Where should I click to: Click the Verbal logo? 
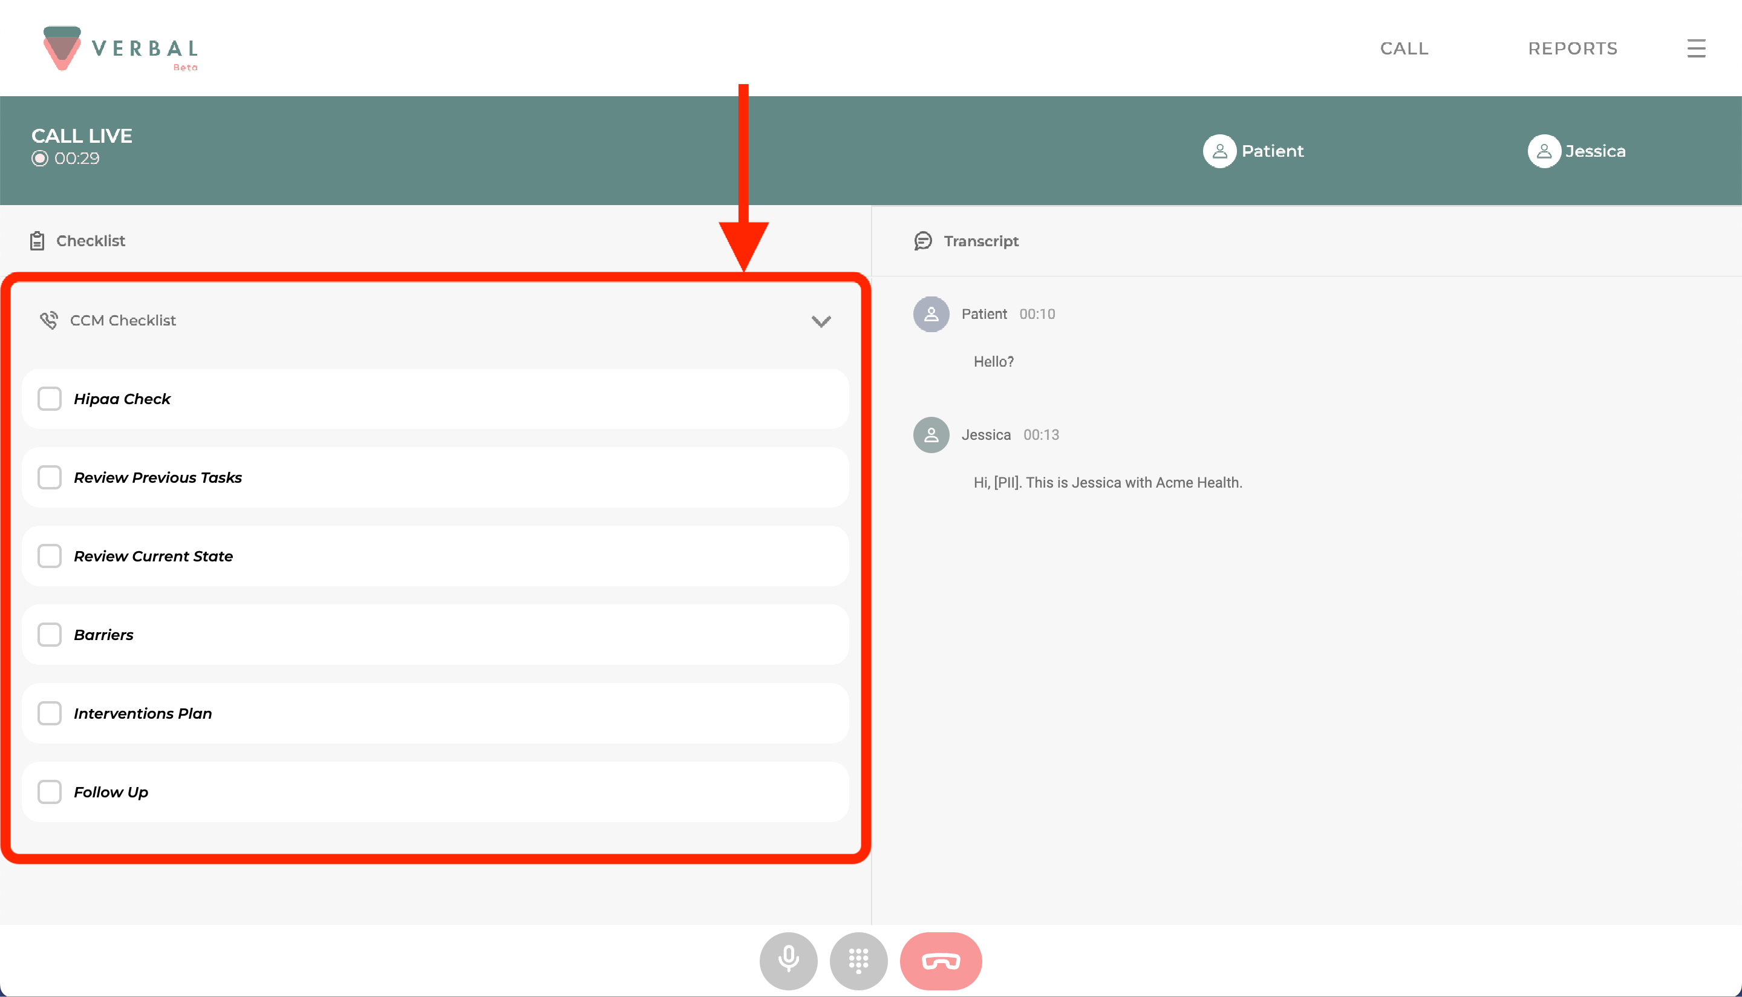pyautogui.click(x=120, y=48)
